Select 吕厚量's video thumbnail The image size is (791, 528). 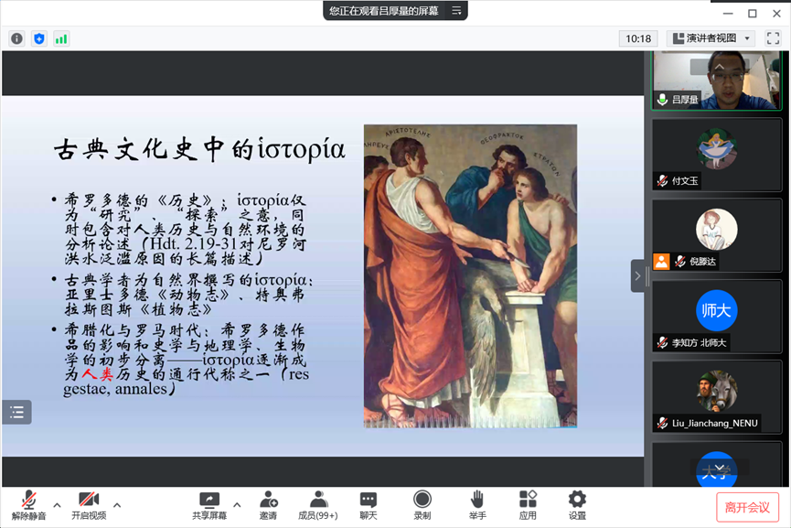click(x=702, y=81)
